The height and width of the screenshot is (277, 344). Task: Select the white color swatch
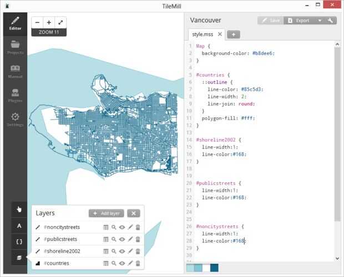[206, 268]
